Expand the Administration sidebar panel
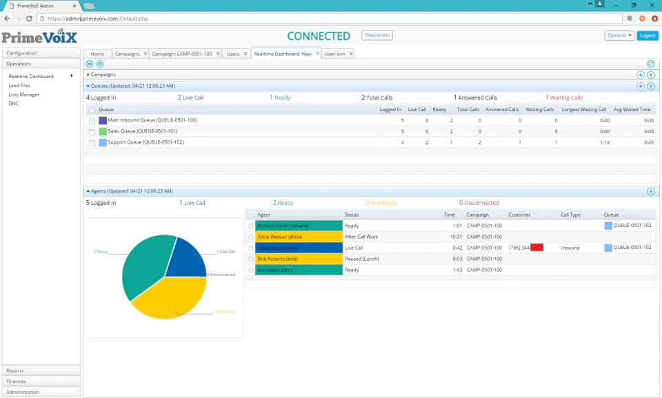This screenshot has height=398, width=662. click(41, 392)
